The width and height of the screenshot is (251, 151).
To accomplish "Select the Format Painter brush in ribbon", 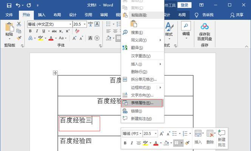I will click(x=19, y=38).
